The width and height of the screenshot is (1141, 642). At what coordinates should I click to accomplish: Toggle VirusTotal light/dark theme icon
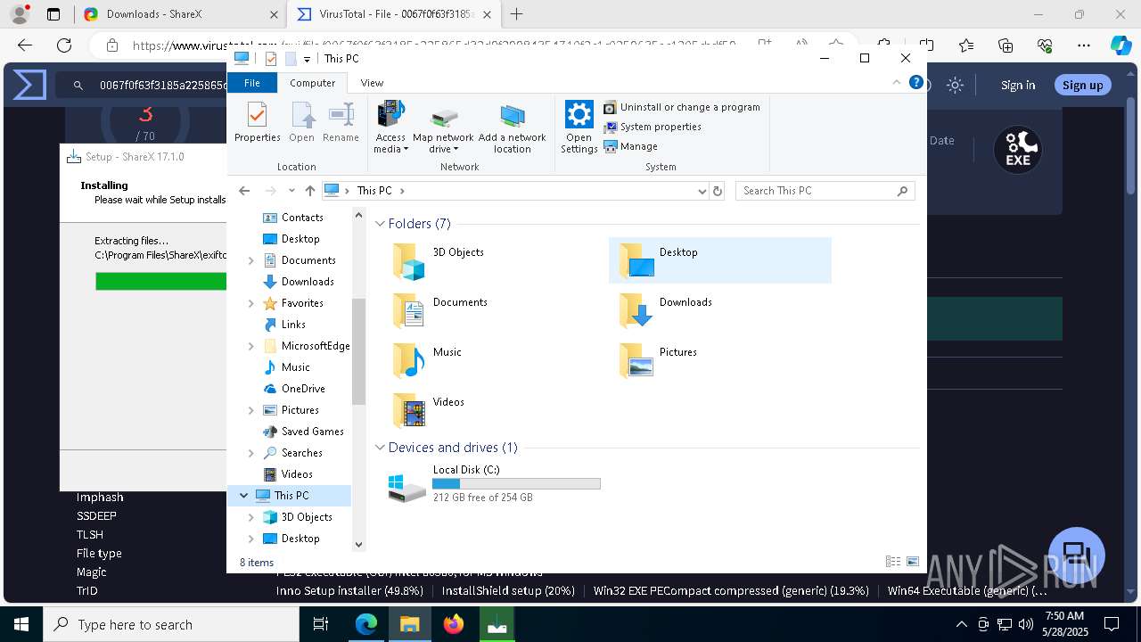(955, 85)
